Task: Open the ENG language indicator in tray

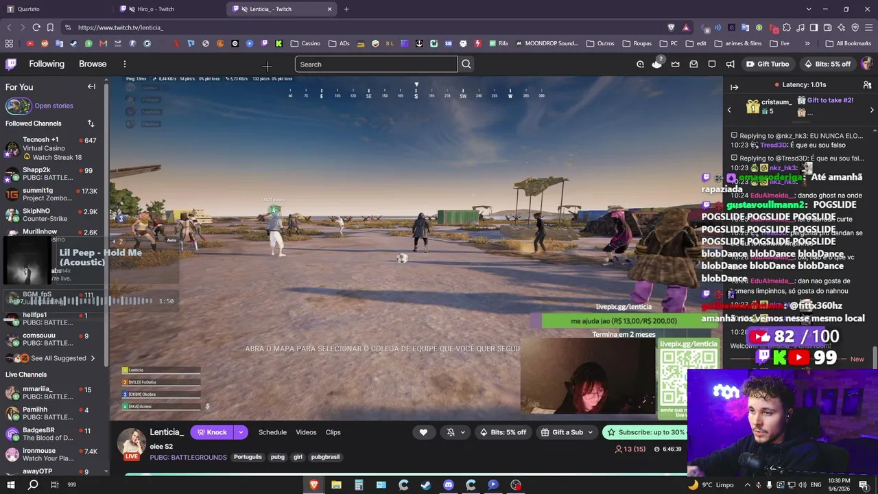Action: (816, 485)
